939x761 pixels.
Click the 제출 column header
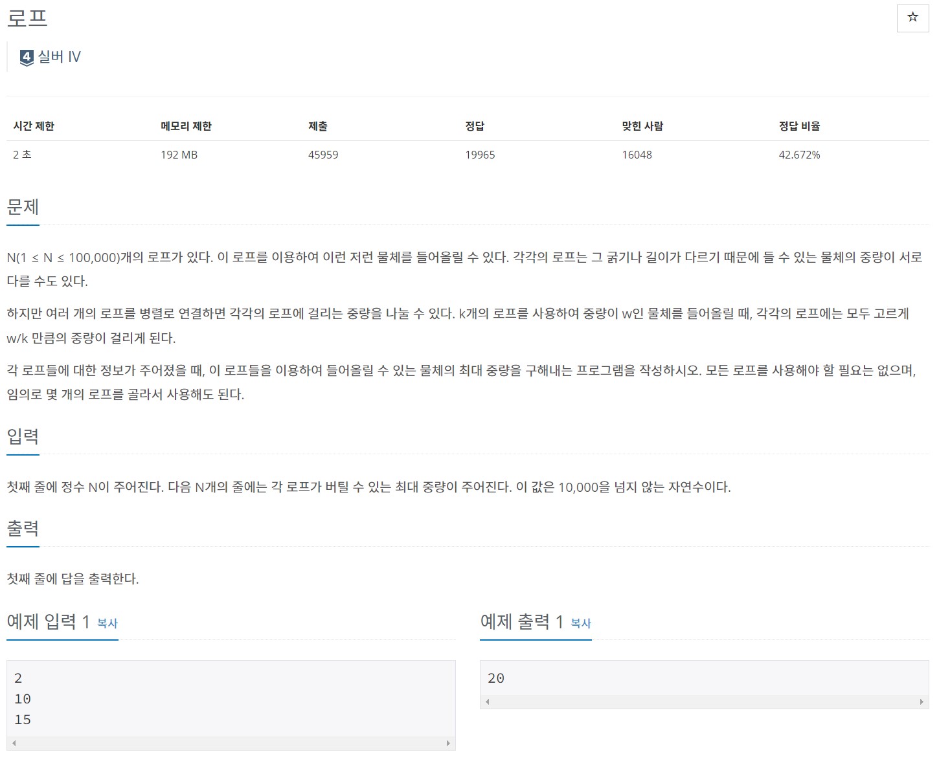(x=318, y=126)
